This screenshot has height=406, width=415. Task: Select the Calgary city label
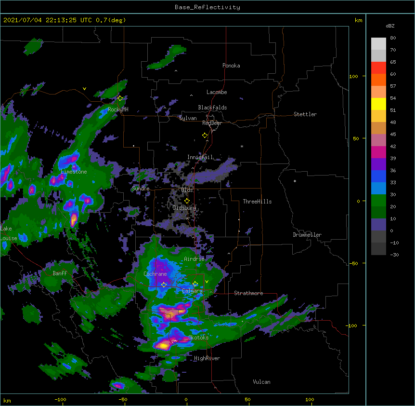pos(192,291)
